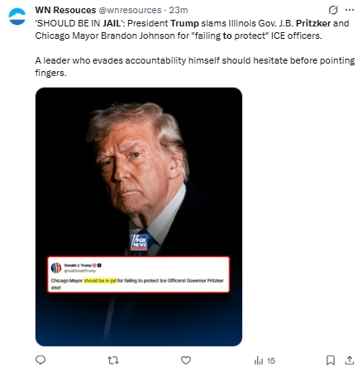
Task: View post analytics showing 15 views
Action: pos(264,360)
